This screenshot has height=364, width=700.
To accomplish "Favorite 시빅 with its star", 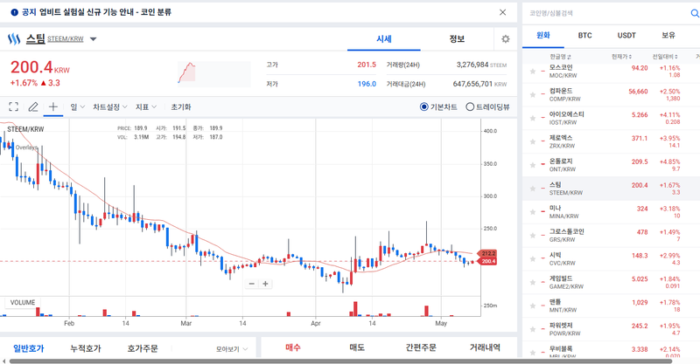I will click(x=533, y=259).
